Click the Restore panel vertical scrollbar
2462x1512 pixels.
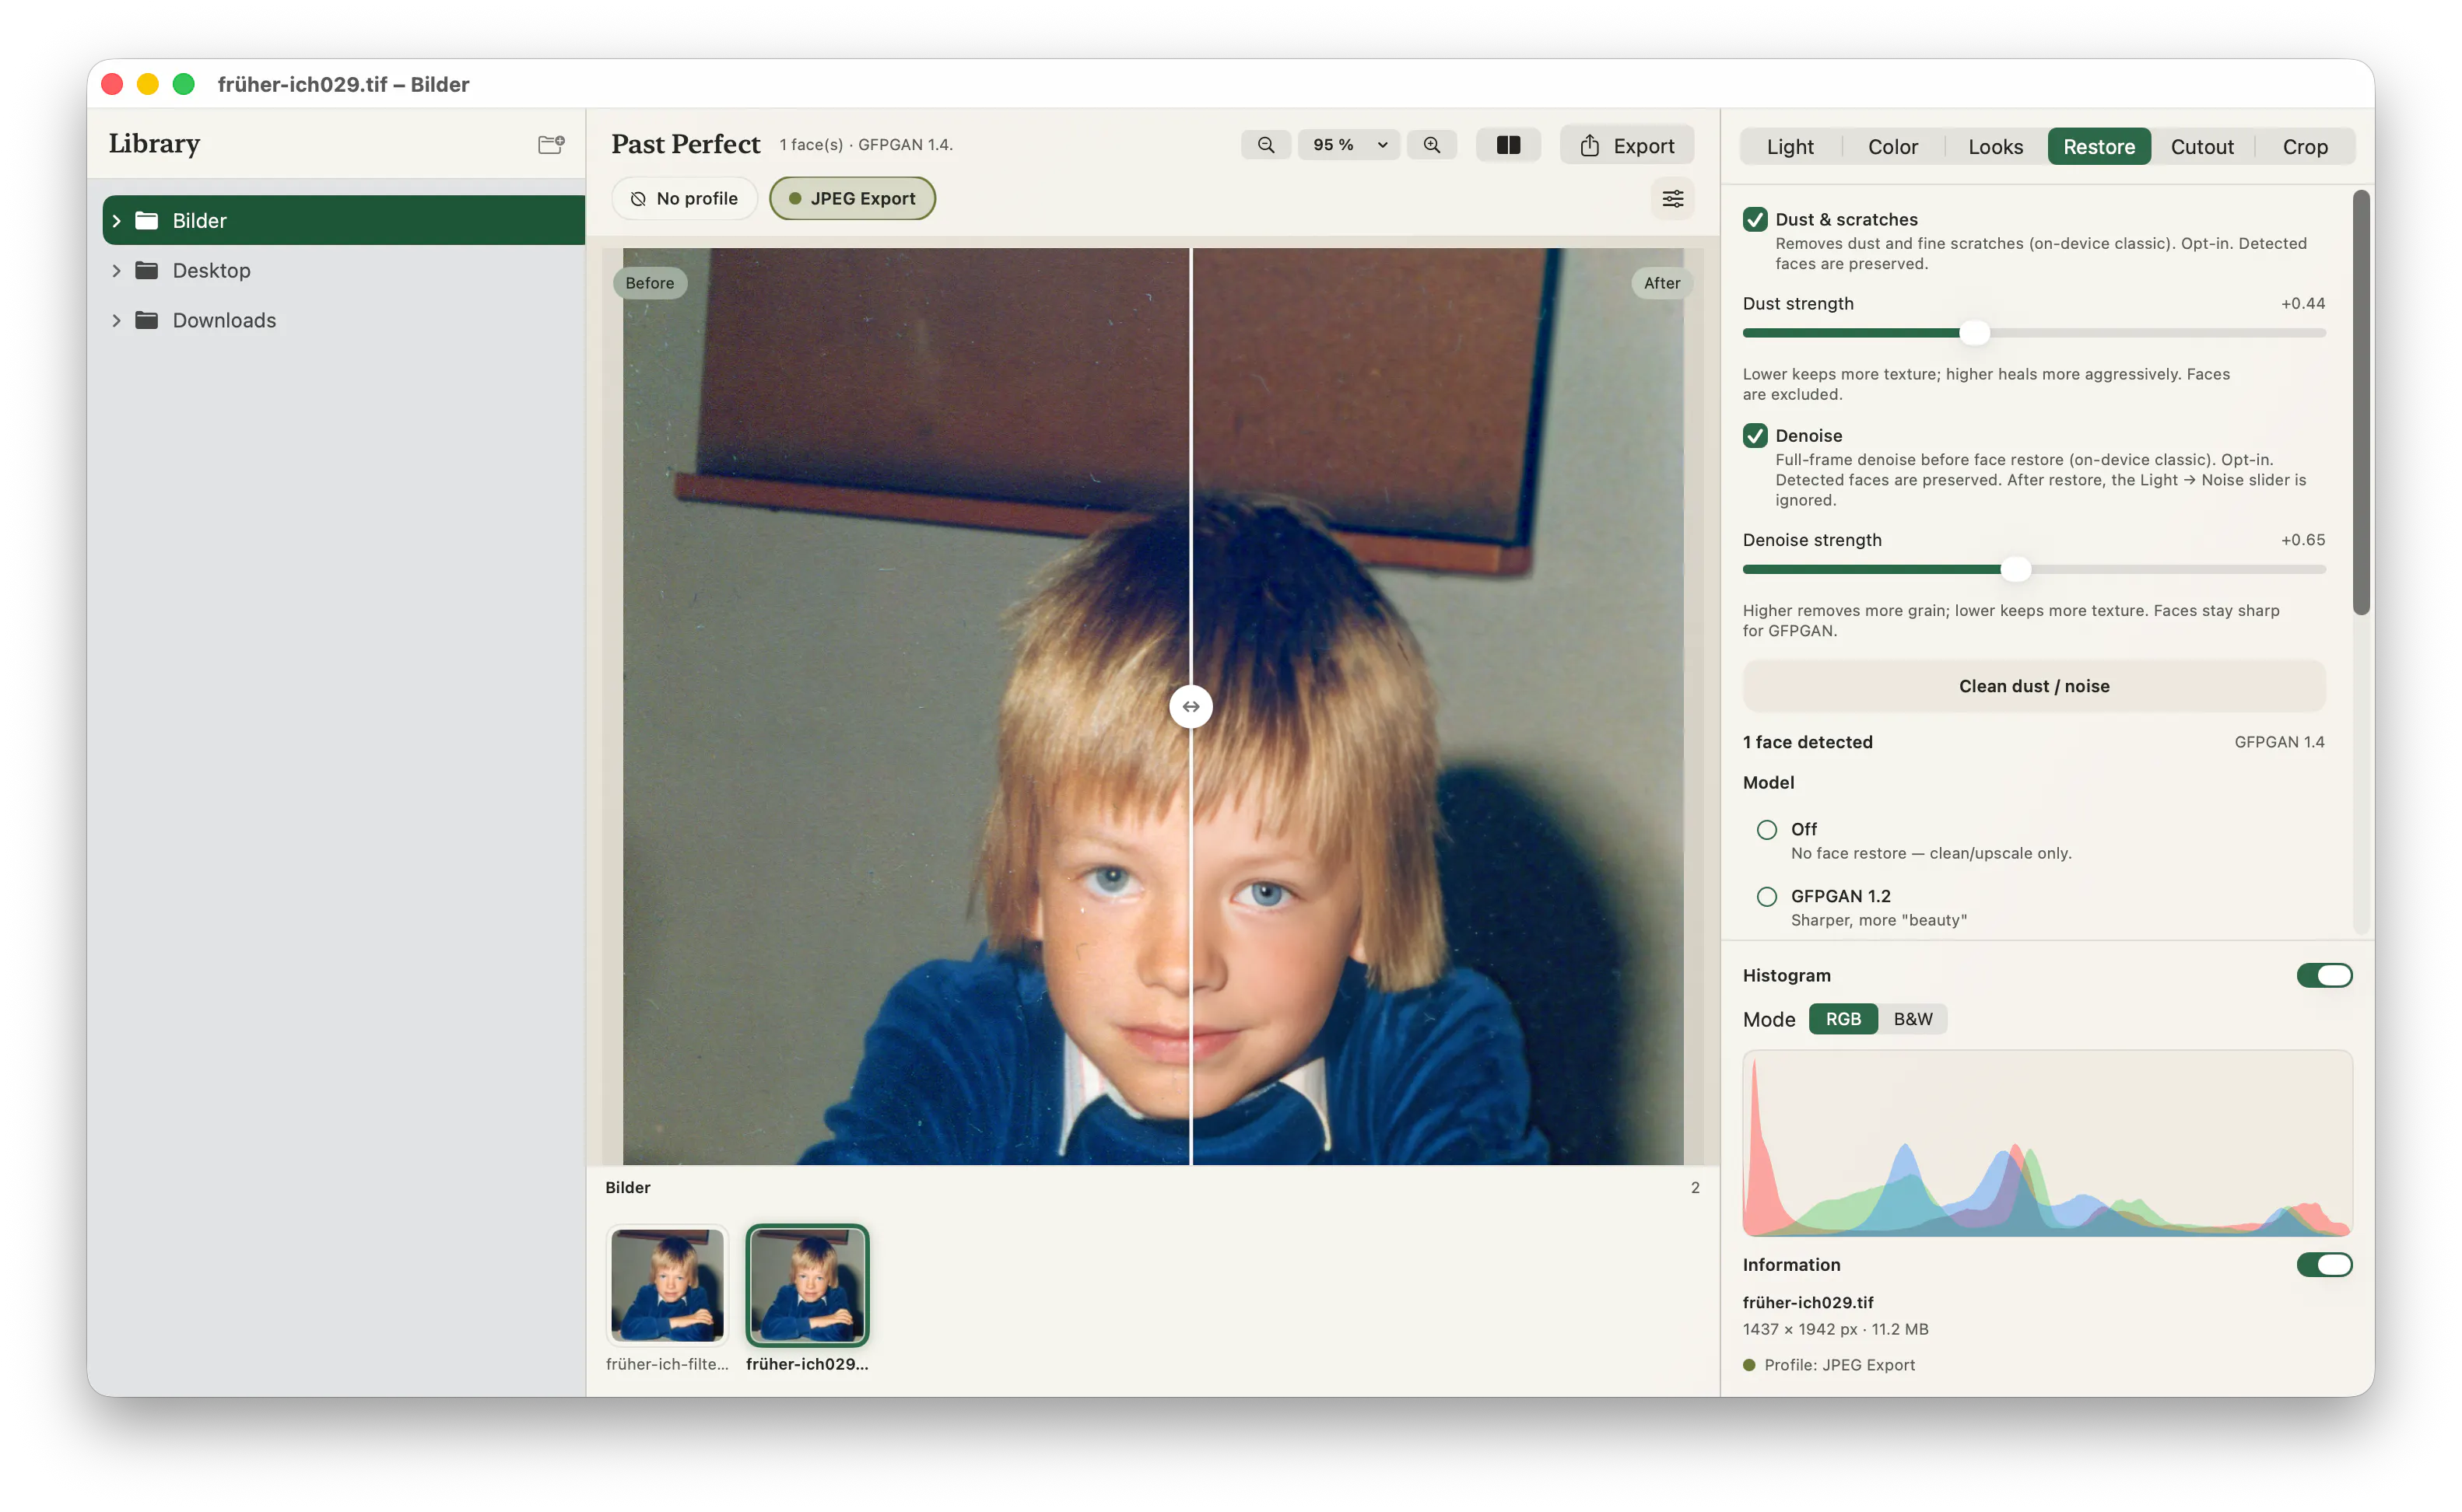point(2362,403)
